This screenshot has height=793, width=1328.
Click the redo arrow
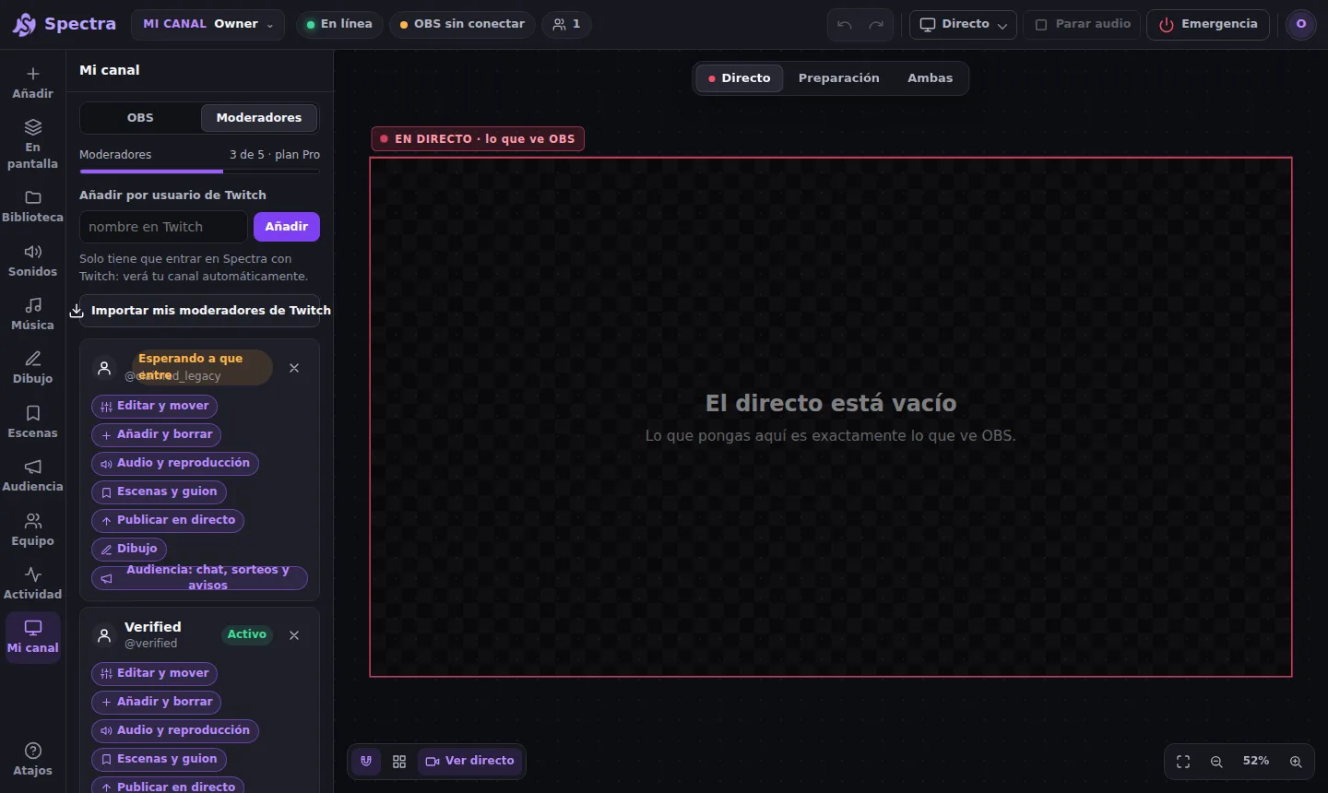(x=876, y=25)
